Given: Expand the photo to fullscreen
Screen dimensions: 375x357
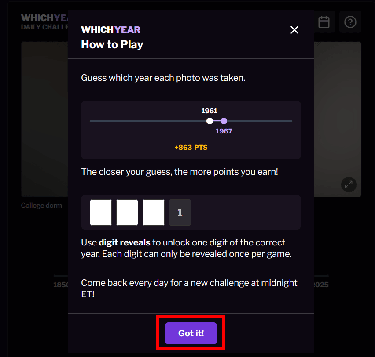Looking at the screenshot, I should pos(349,184).
